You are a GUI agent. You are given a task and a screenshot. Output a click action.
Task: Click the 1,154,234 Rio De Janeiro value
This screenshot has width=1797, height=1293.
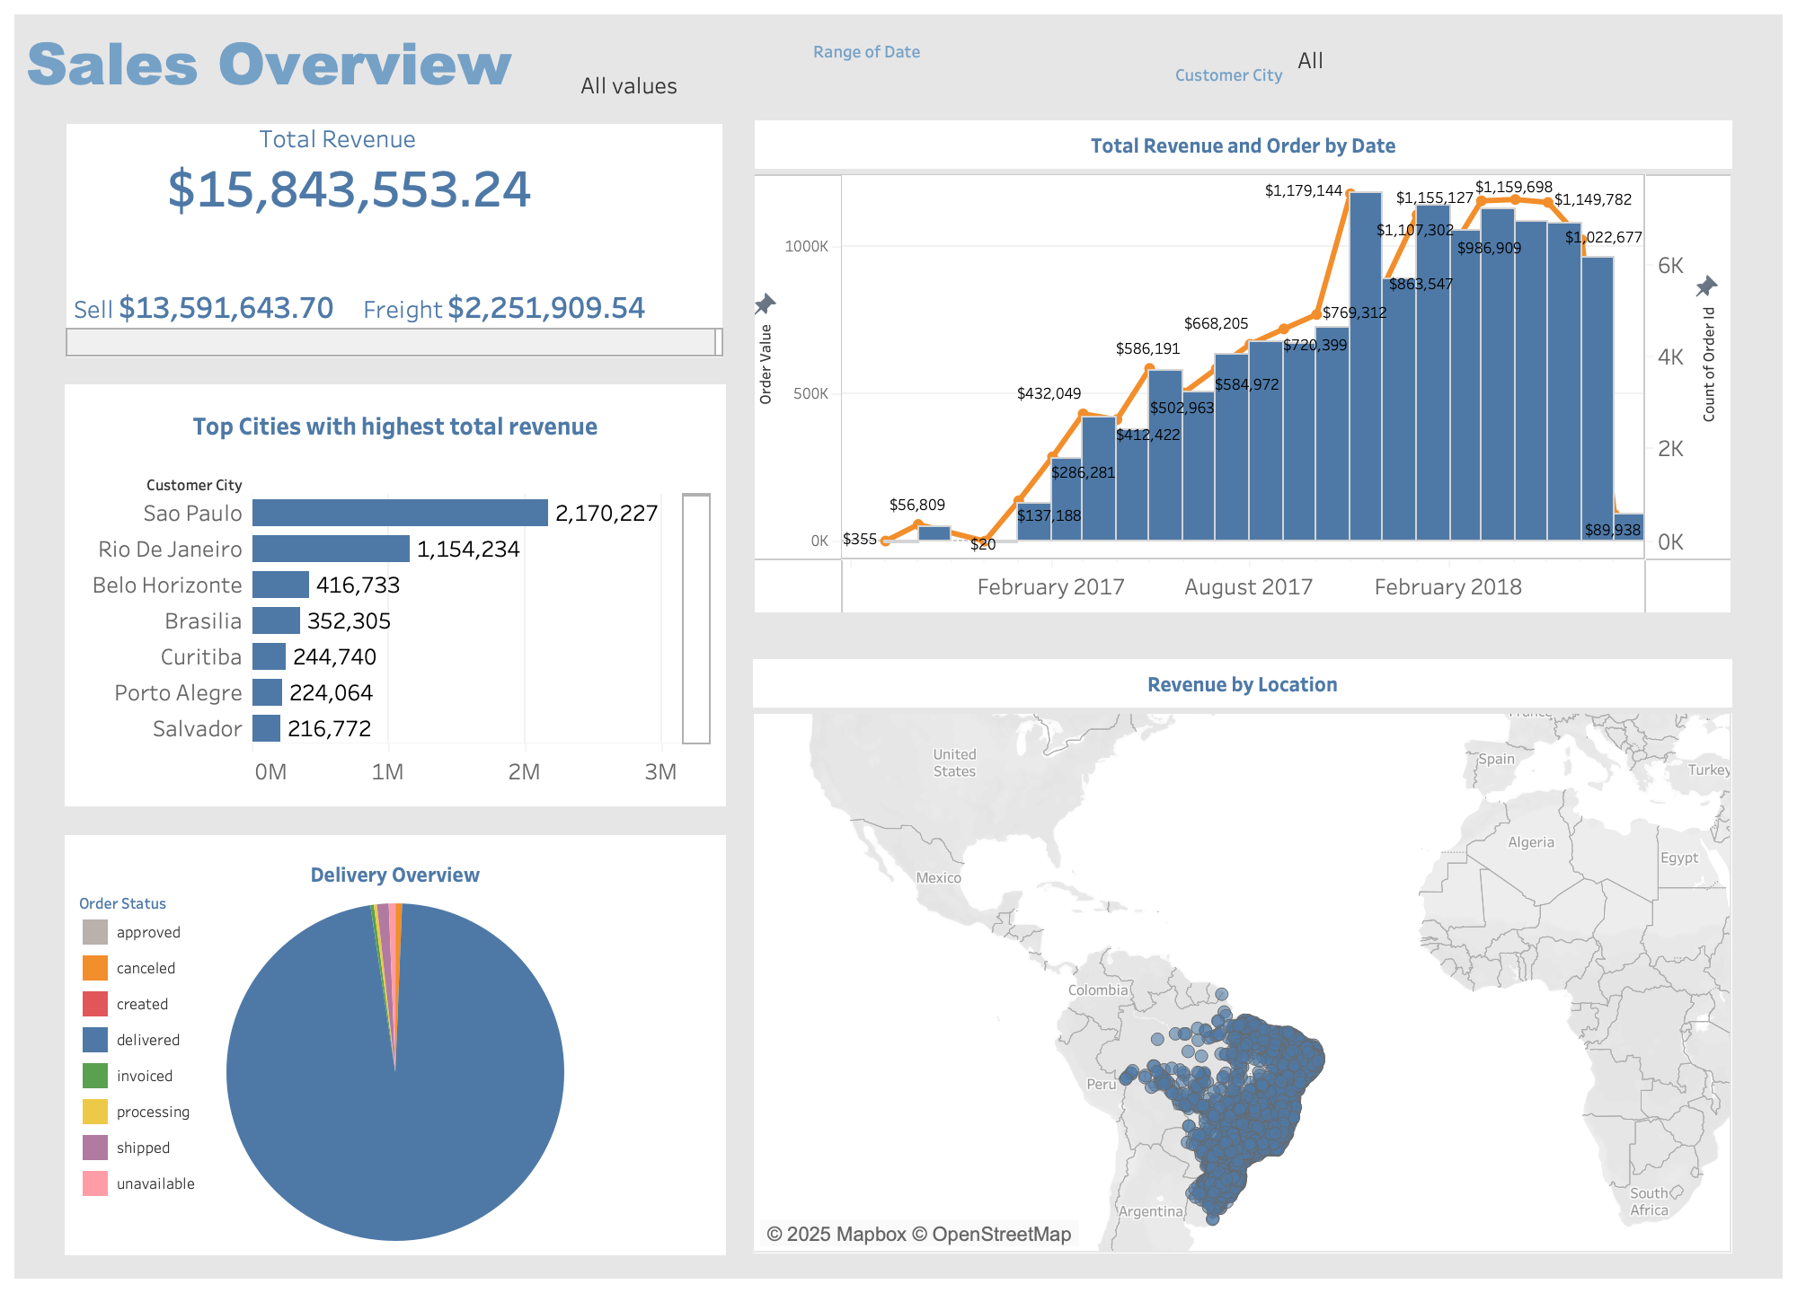pos(468,549)
